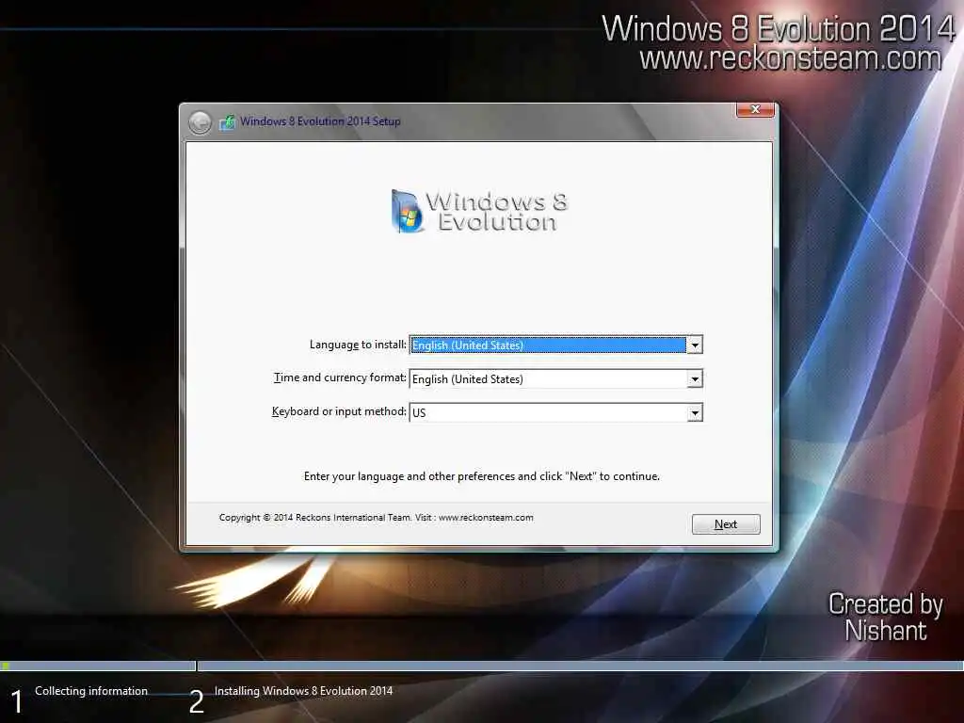Viewport: 964px width, 723px height.
Task: Close the Windows 8 Evolution Setup dialog
Action: pyautogui.click(x=755, y=109)
